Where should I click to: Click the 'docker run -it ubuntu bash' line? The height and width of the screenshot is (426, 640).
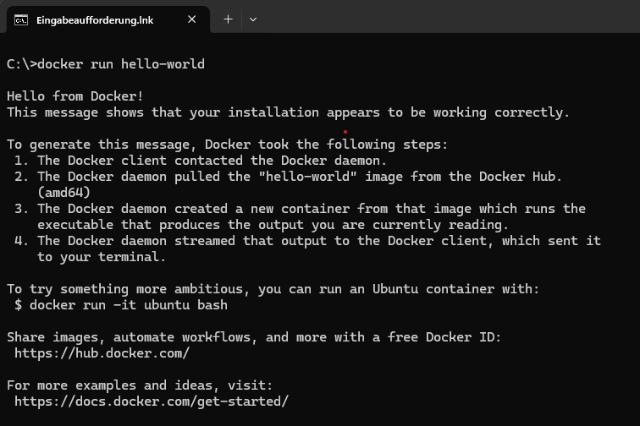(121, 305)
